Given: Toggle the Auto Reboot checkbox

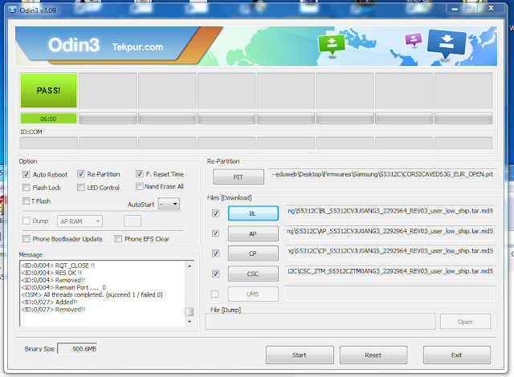Looking at the screenshot, I should [27, 174].
